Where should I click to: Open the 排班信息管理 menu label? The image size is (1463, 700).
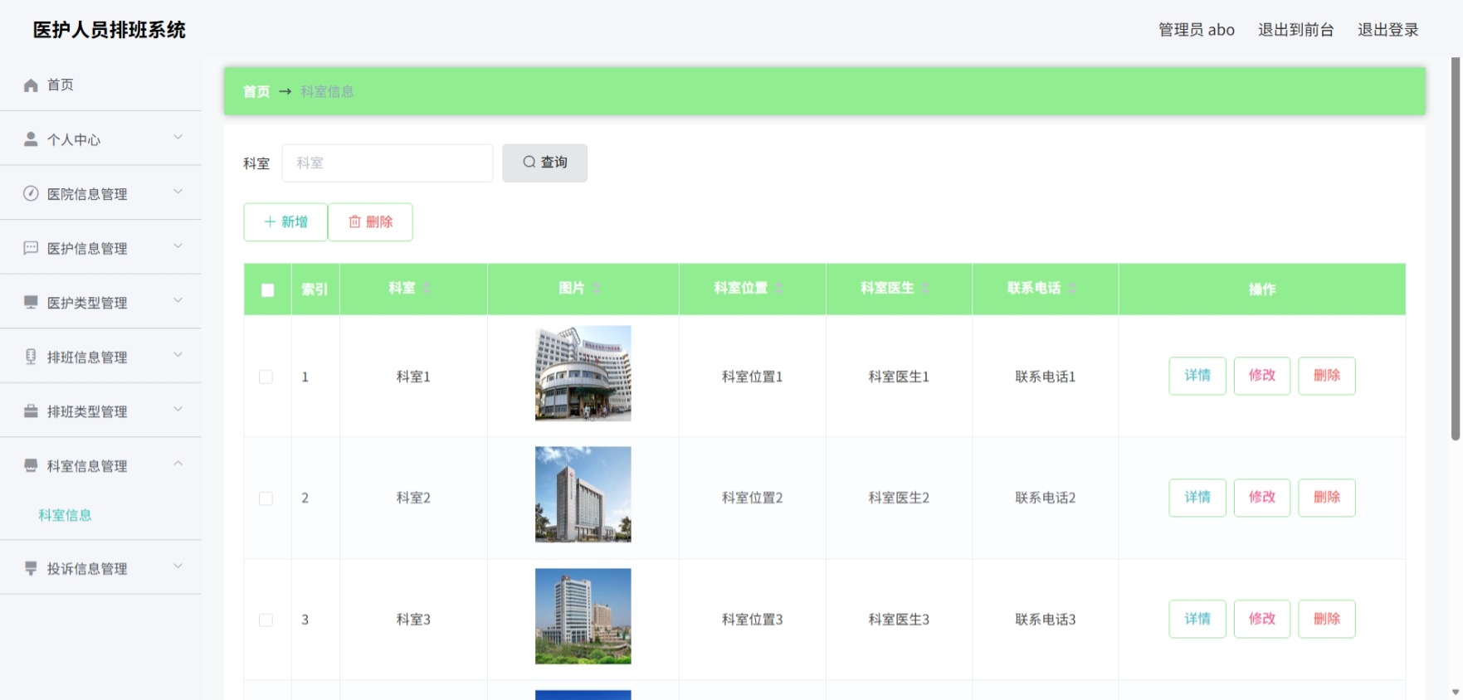87,357
